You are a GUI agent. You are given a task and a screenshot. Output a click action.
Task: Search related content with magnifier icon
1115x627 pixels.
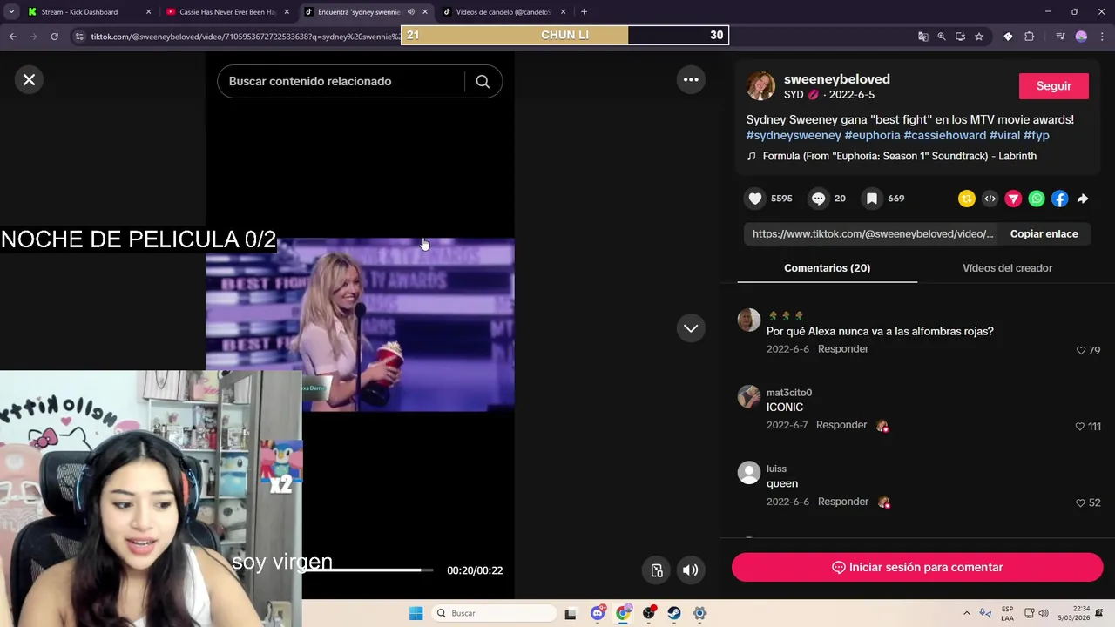[483, 81]
